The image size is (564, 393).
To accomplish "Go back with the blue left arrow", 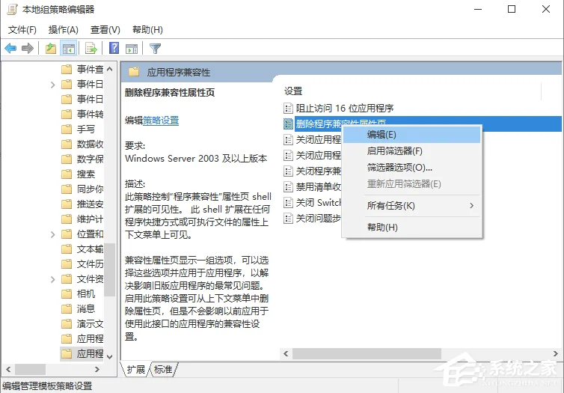I will pyautogui.click(x=10, y=48).
